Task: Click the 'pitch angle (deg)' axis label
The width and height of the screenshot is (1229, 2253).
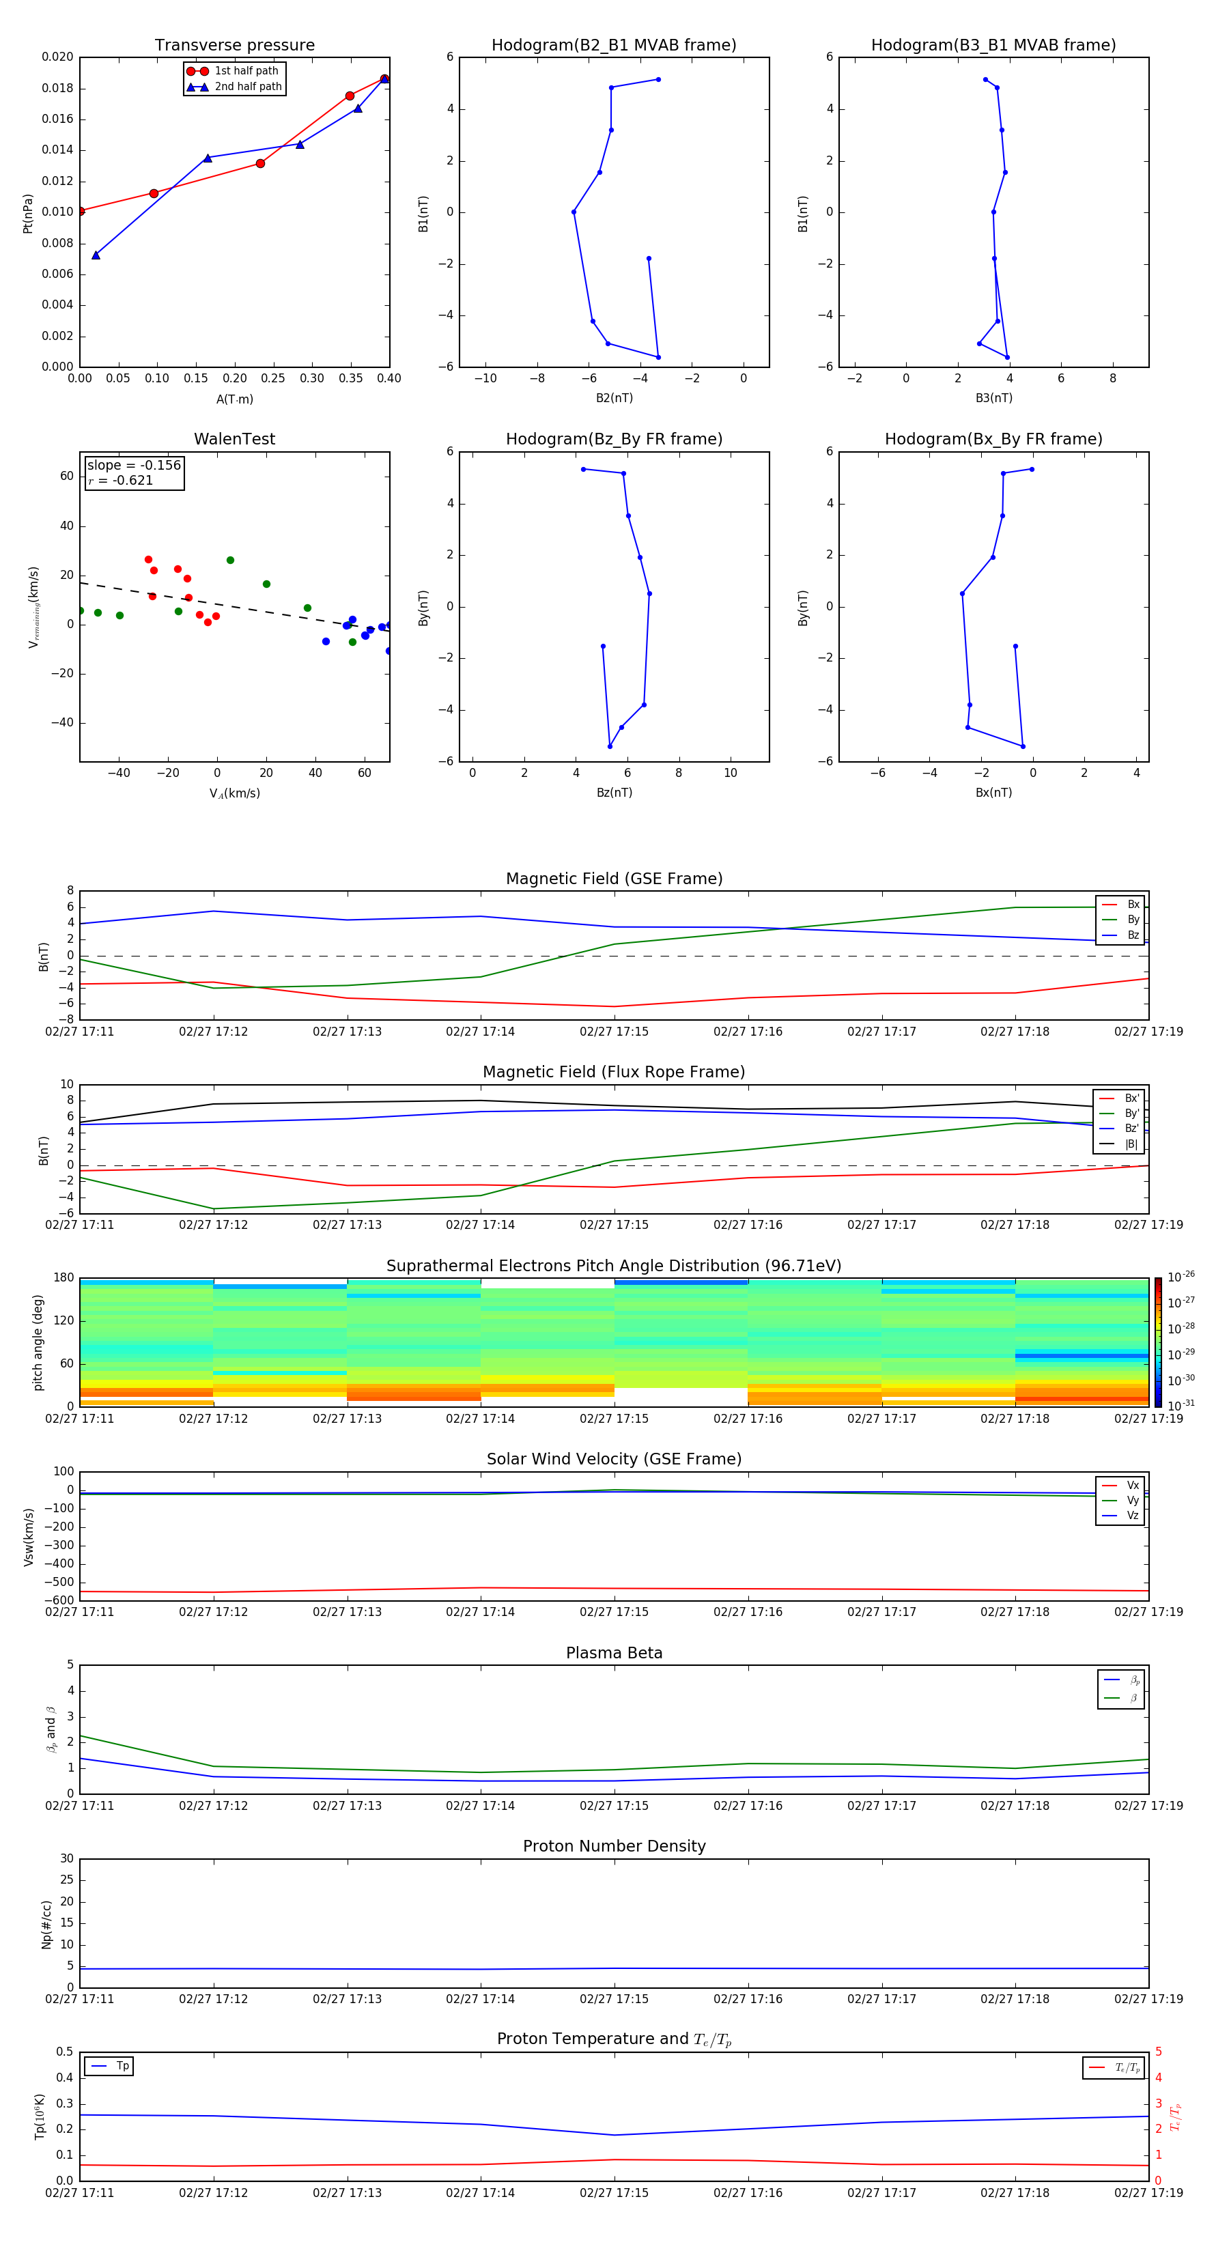Action: click(38, 1342)
